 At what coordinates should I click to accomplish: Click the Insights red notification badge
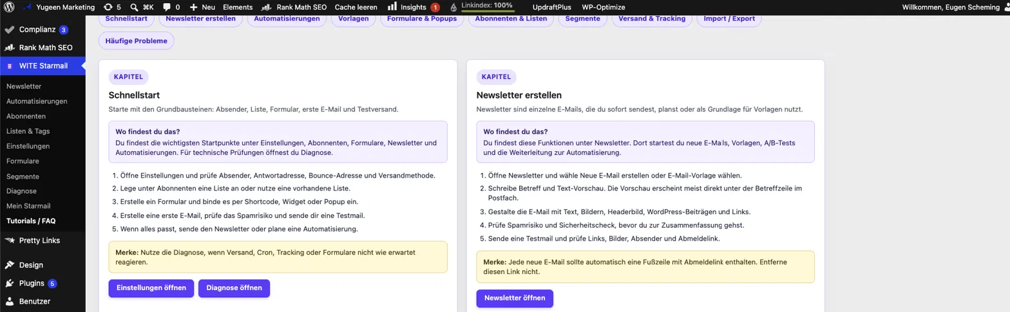[435, 8]
